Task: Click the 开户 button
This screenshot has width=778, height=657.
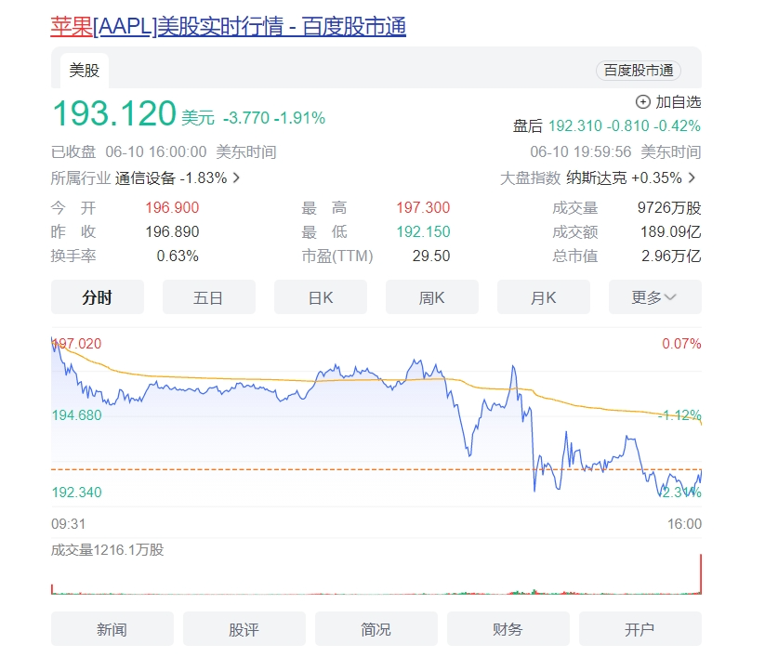Action: 640,629
